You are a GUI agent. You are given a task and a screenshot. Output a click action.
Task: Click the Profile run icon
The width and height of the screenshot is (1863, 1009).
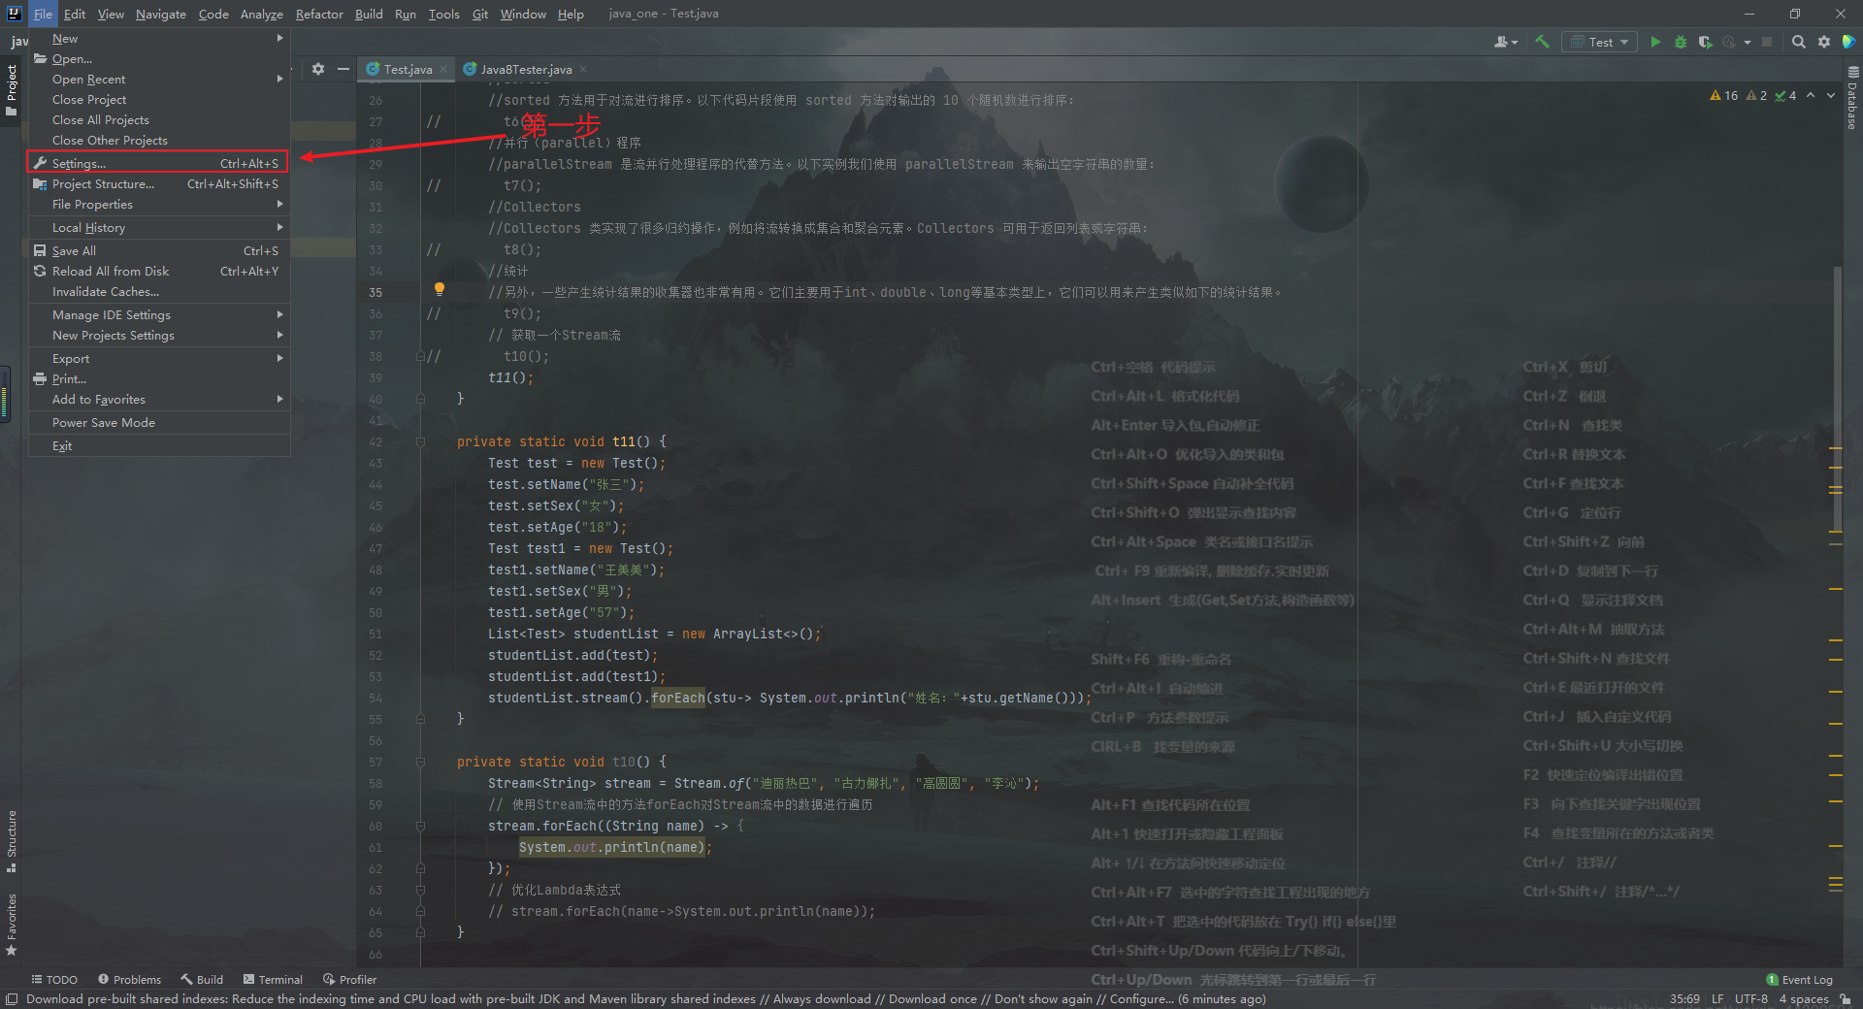coord(1729,42)
